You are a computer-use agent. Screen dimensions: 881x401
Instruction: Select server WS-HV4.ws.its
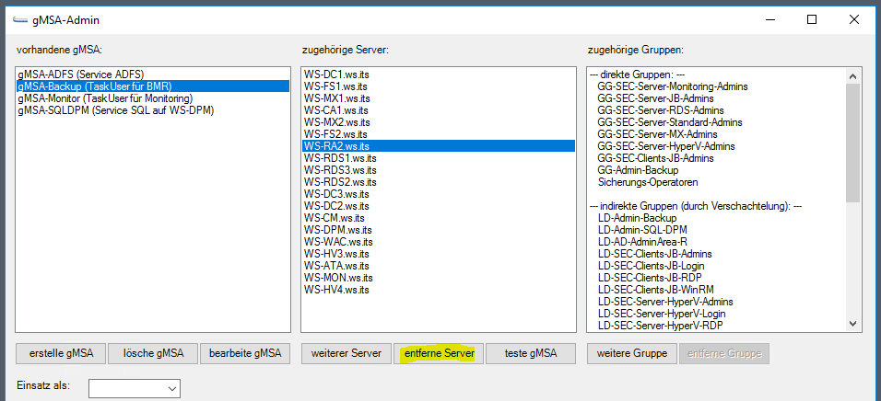click(x=439, y=290)
